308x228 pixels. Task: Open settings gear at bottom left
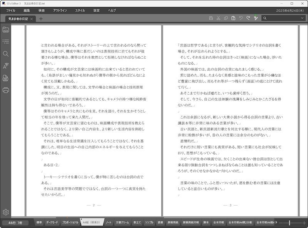tap(6, 212)
